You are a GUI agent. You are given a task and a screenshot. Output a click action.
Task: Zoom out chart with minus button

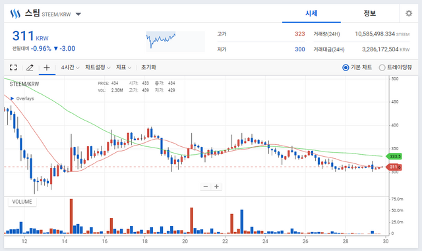[x=206, y=186]
